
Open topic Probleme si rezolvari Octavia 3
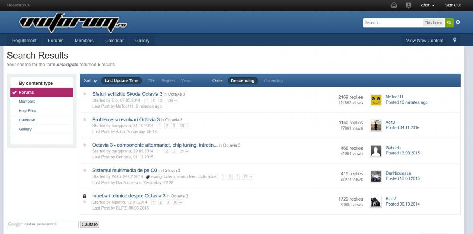(126, 119)
